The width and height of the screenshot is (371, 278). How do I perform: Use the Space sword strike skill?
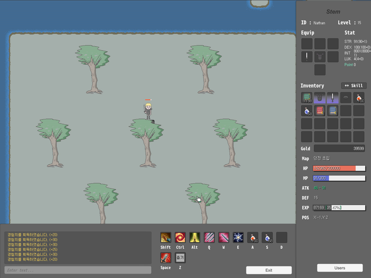point(166,257)
